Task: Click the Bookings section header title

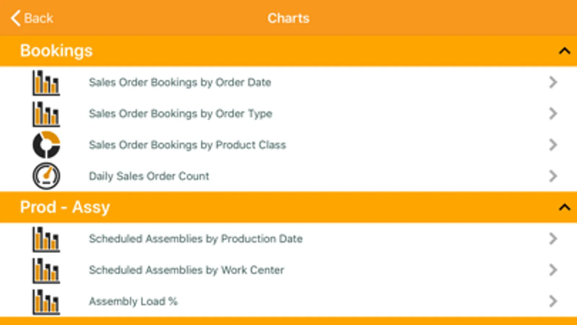Action: [x=56, y=51]
